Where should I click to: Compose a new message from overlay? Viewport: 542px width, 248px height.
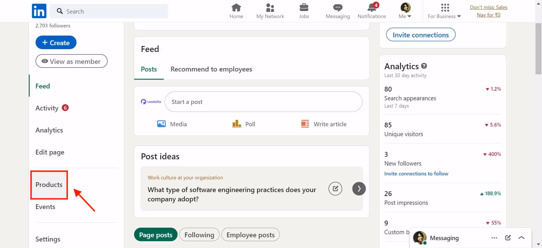(x=508, y=238)
